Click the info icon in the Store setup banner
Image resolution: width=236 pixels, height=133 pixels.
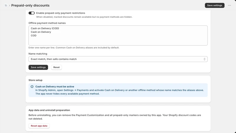pos(32,87)
